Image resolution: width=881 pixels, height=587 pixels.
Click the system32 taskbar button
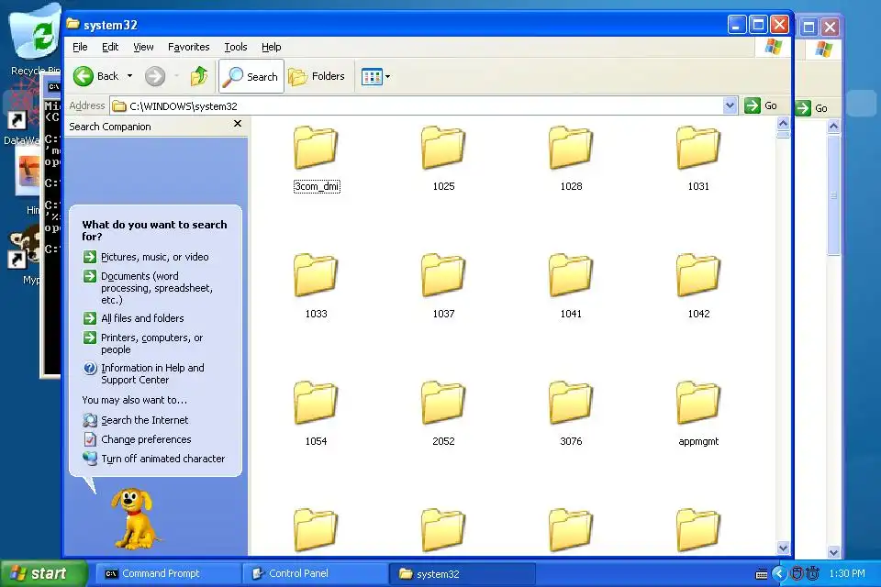coord(462,573)
